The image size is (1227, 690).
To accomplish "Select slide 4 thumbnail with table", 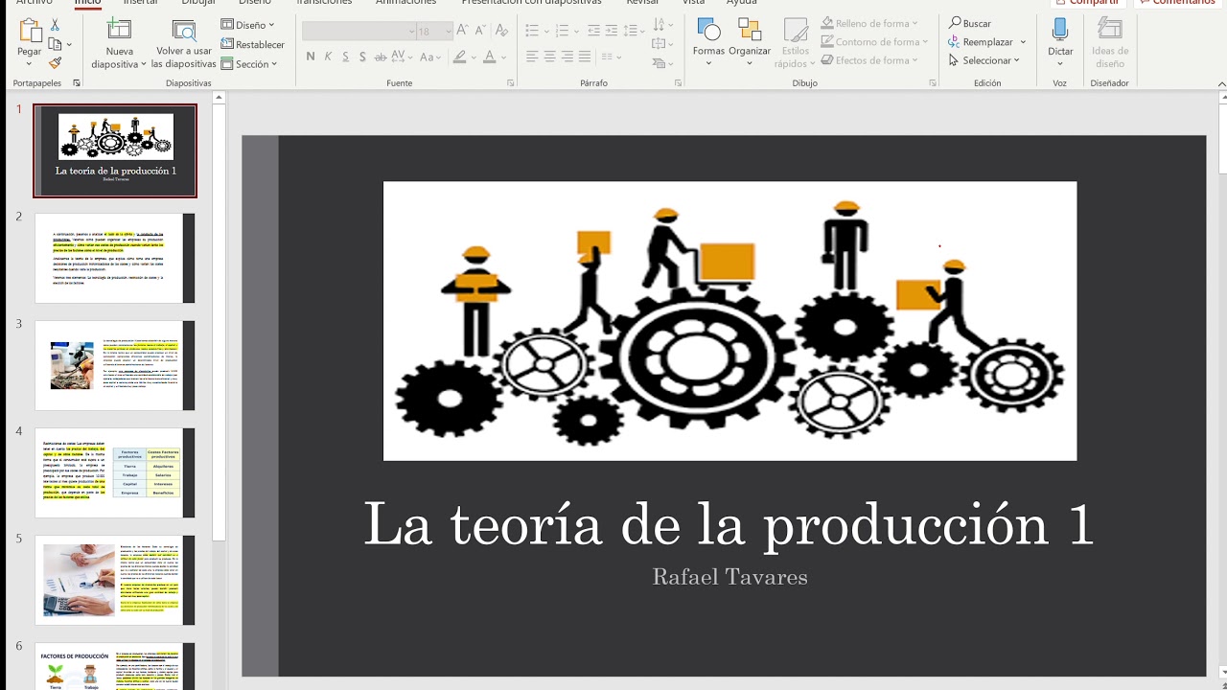I will (x=115, y=472).
